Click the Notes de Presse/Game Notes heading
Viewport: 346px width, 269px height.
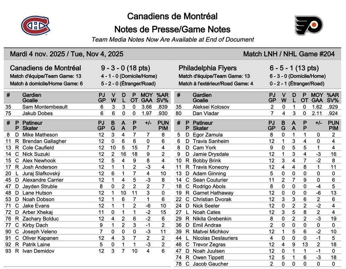tap(172, 29)
